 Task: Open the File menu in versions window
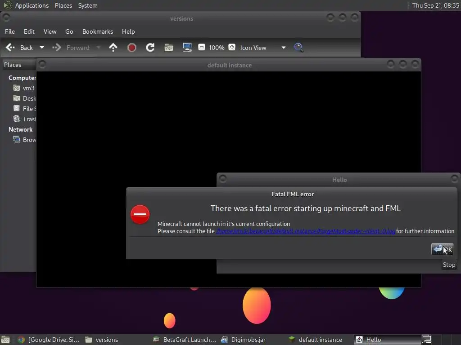pyautogui.click(x=10, y=31)
